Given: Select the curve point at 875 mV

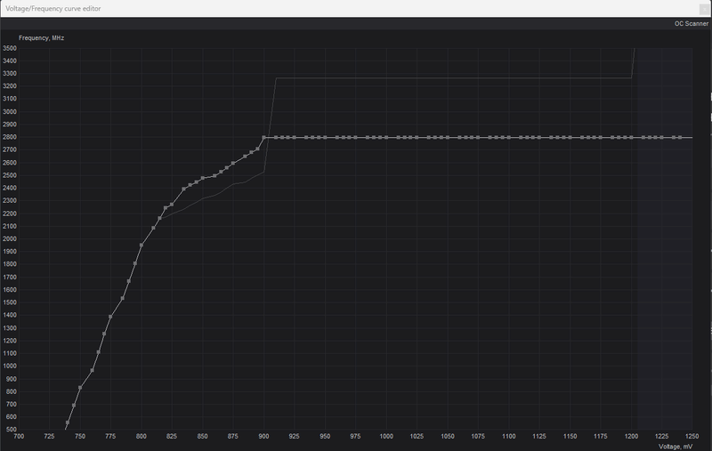Looking at the screenshot, I should tap(233, 164).
